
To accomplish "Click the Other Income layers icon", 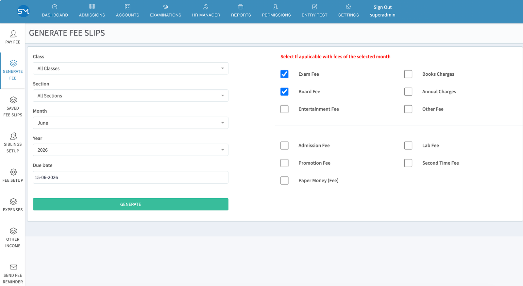I will (13, 231).
